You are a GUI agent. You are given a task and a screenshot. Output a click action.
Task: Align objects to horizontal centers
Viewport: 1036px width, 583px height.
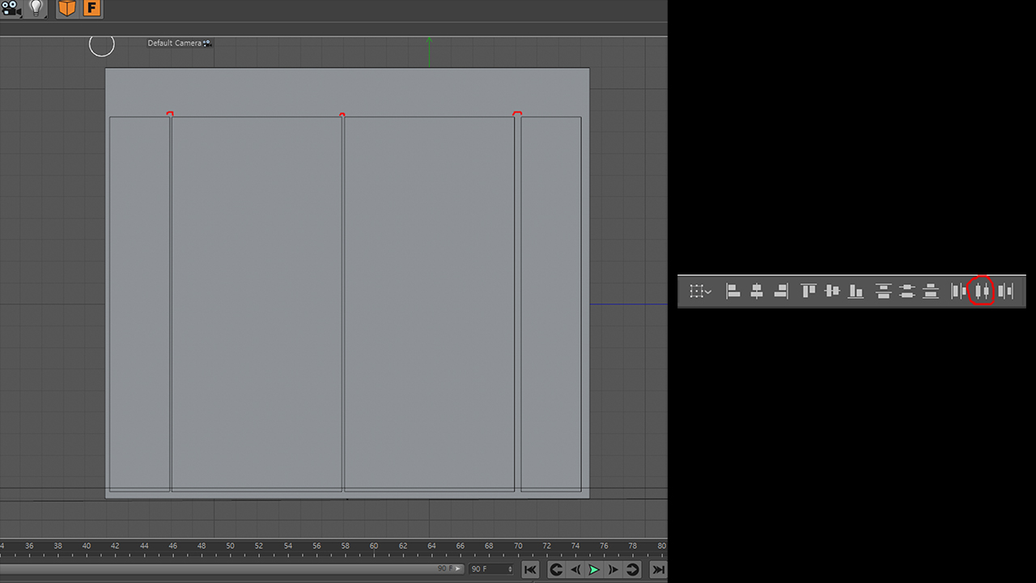pyautogui.click(x=757, y=291)
